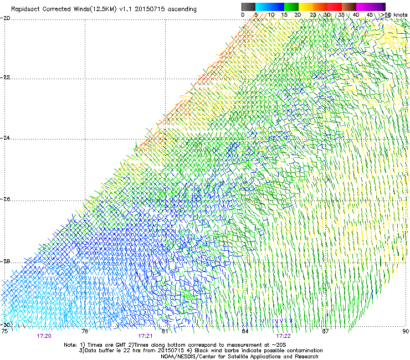
Task: Click the '>50 knots' legend label
Action: [x=394, y=15]
